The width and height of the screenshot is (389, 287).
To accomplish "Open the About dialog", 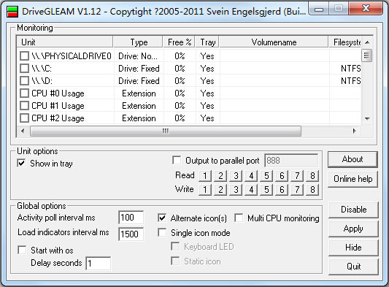I will point(353,159).
